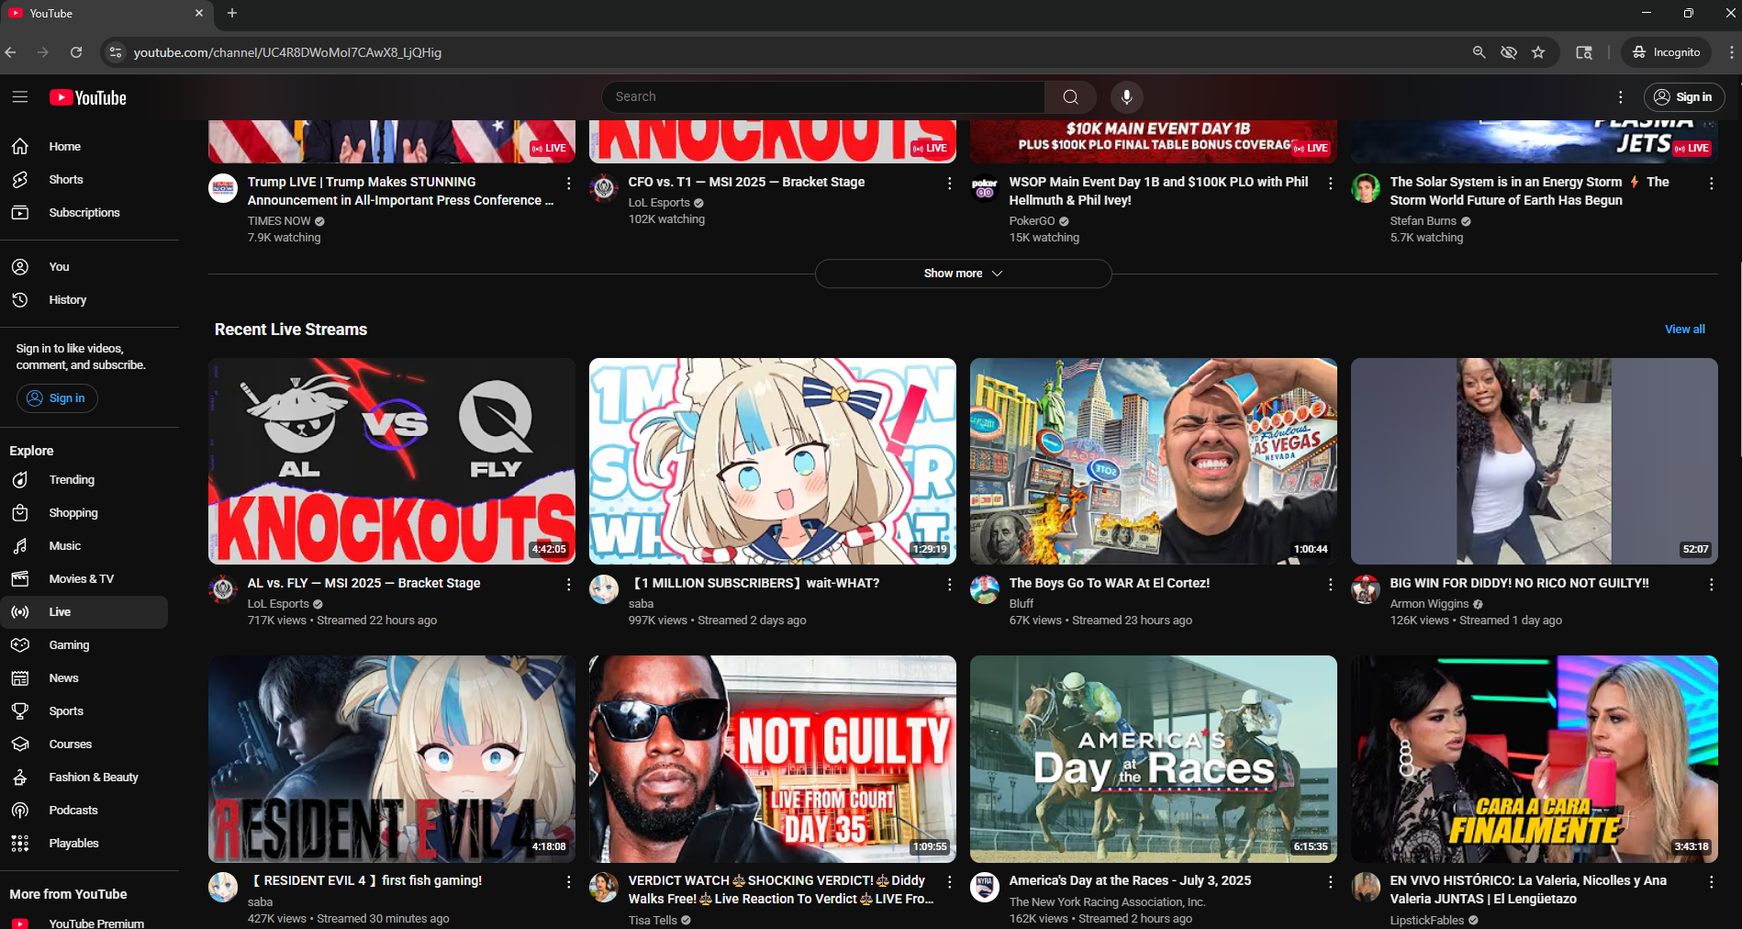Open YouTube settings three-dot menu
The width and height of the screenshot is (1742, 929).
[x=1620, y=97]
